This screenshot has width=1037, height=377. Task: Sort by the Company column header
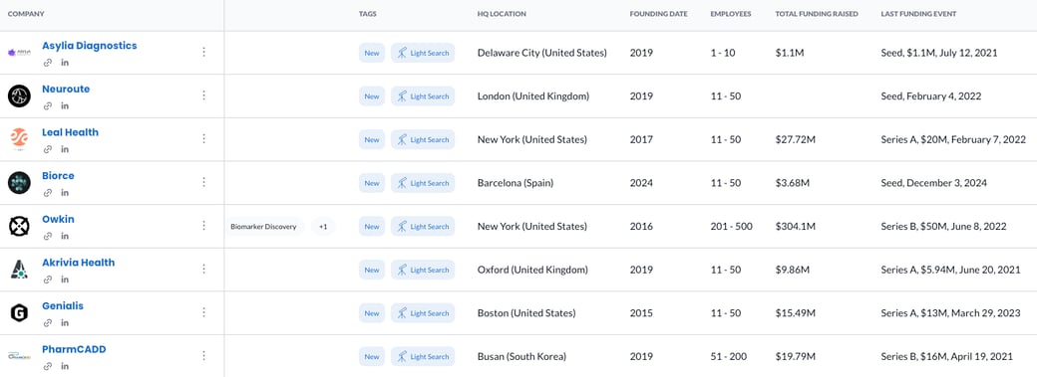[x=26, y=14]
